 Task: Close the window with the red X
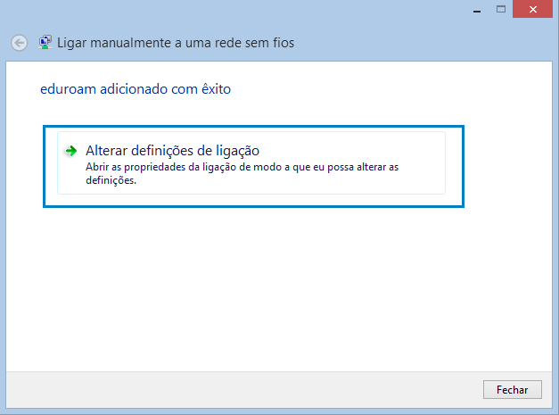[x=532, y=9]
